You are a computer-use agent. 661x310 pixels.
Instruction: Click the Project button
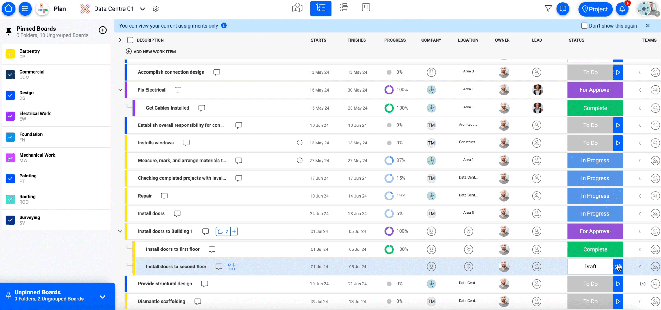pos(595,9)
